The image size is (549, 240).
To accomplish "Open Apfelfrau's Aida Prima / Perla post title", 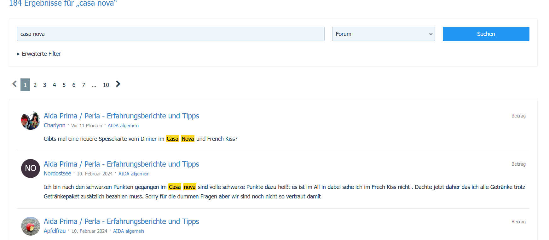I will coord(121,221).
